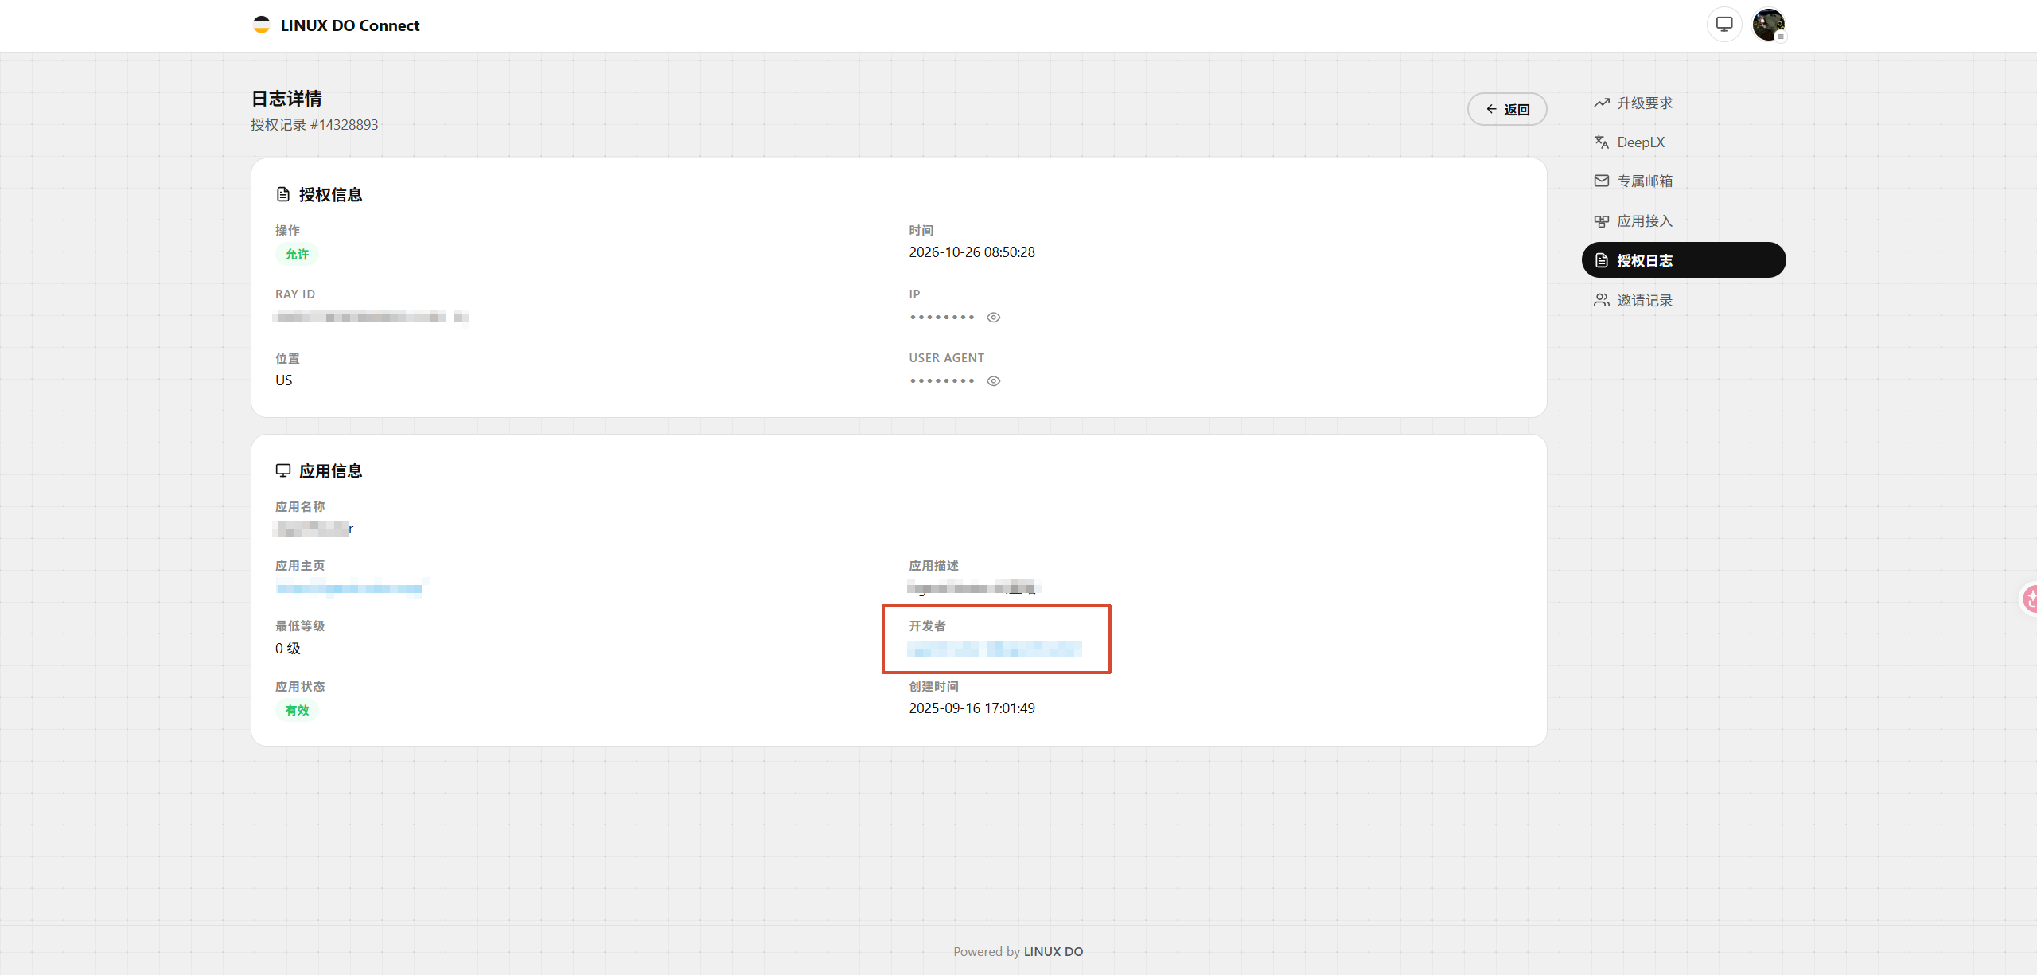The image size is (2037, 975).
Task: Open 专属邮箱 in the sidebar
Action: [1684, 181]
